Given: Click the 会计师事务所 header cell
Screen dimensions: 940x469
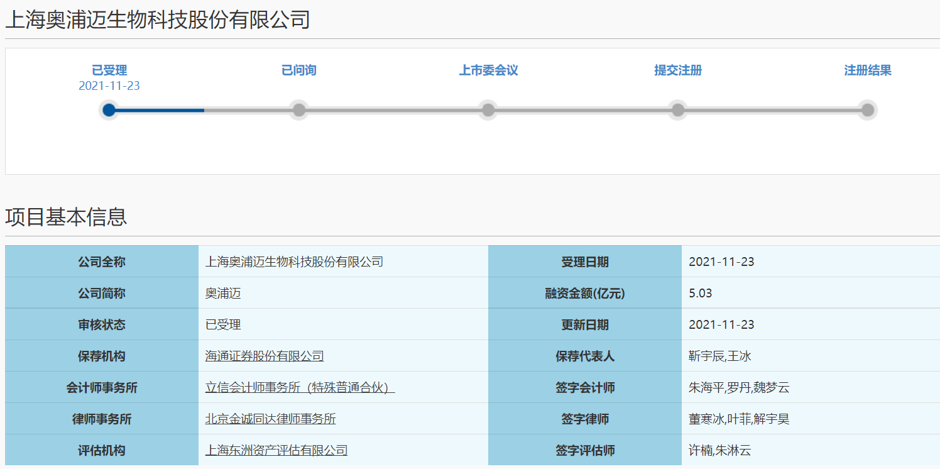Looking at the screenshot, I should click(102, 387).
